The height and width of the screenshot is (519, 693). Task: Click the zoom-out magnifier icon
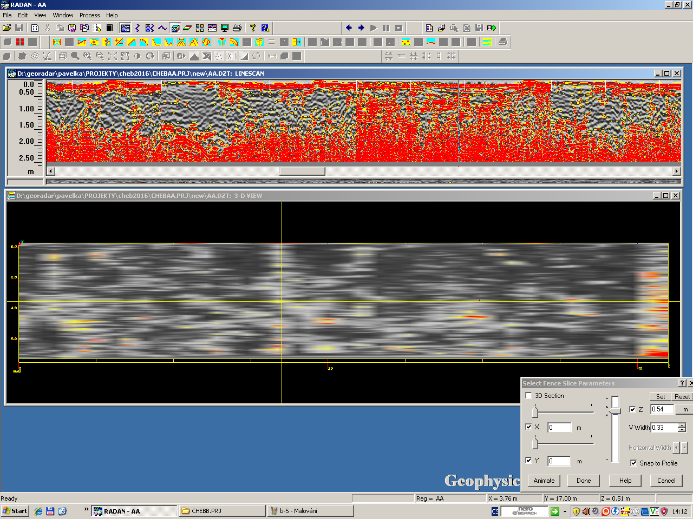pyautogui.click(x=100, y=56)
